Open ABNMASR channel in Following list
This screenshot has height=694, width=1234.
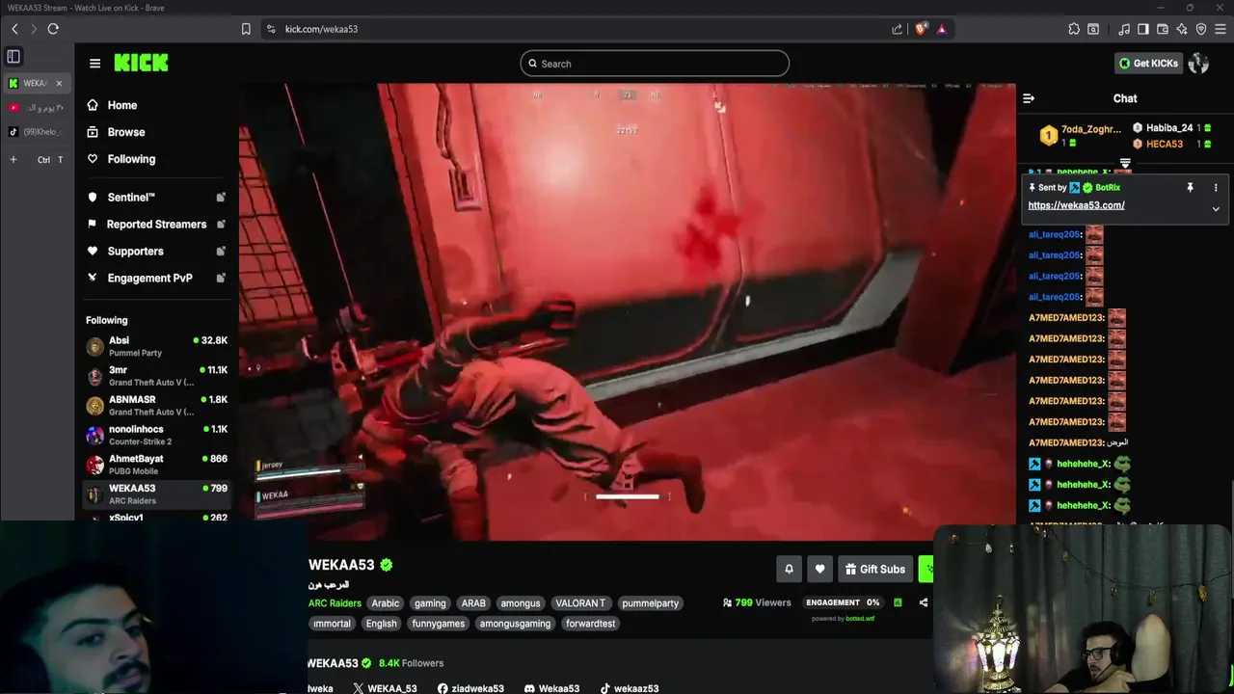pyautogui.click(x=157, y=406)
